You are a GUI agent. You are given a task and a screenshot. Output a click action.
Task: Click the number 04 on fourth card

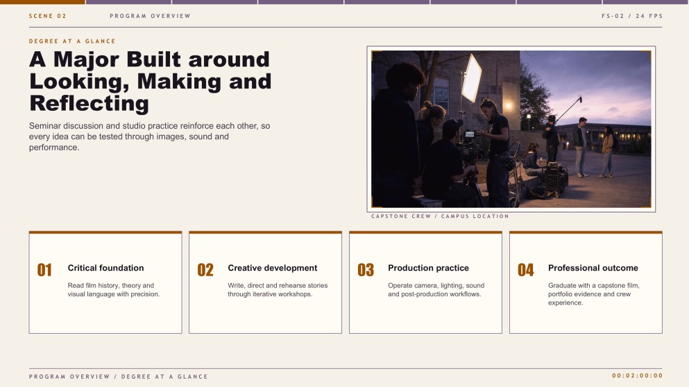[525, 270]
